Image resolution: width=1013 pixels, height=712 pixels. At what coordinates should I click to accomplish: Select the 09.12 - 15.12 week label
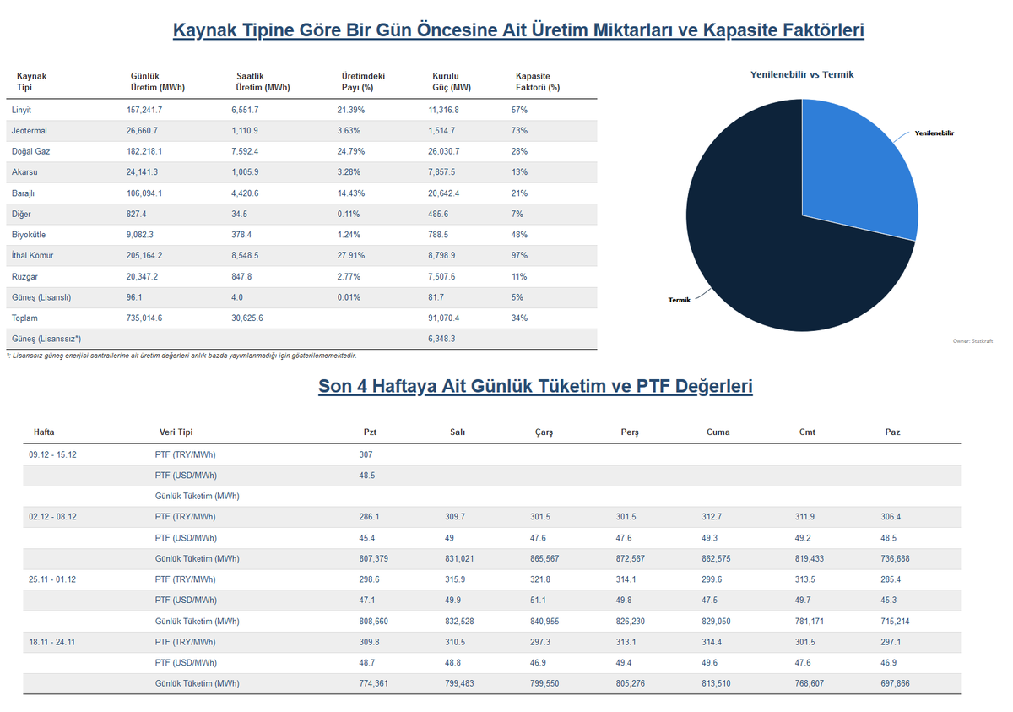[x=54, y=454]
